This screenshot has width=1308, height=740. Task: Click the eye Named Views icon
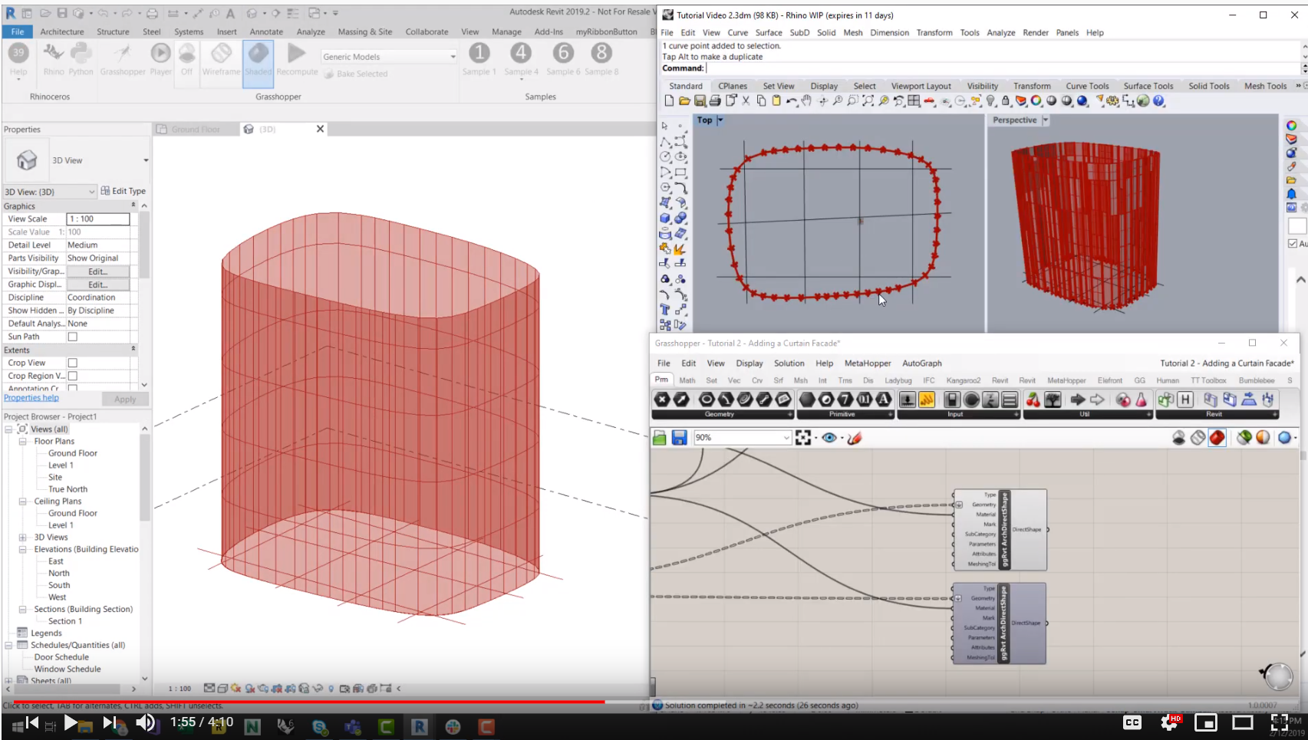tap(829, 438)
